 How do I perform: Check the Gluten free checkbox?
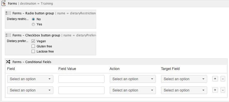[x=33, y=46]
